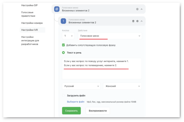Viewport: 184px width, 122px height.
Task: Click Вложенных элементов 2 text beside badge 1
Action: click(82, 22)
